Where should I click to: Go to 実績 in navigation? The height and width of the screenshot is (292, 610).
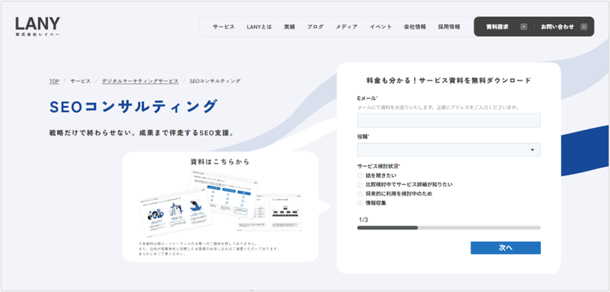pos(289,27)
